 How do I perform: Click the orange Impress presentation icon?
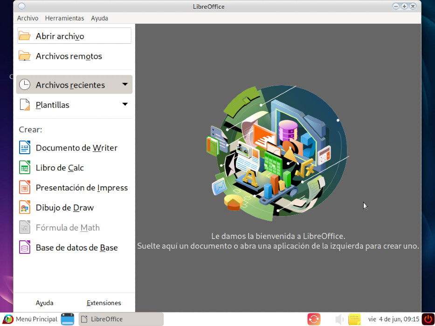(25, 187)
